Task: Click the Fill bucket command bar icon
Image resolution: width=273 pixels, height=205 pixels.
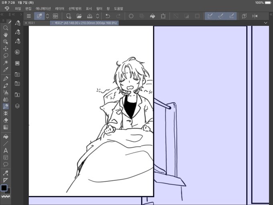Action: pyautogui.click(x=153, y=16)
